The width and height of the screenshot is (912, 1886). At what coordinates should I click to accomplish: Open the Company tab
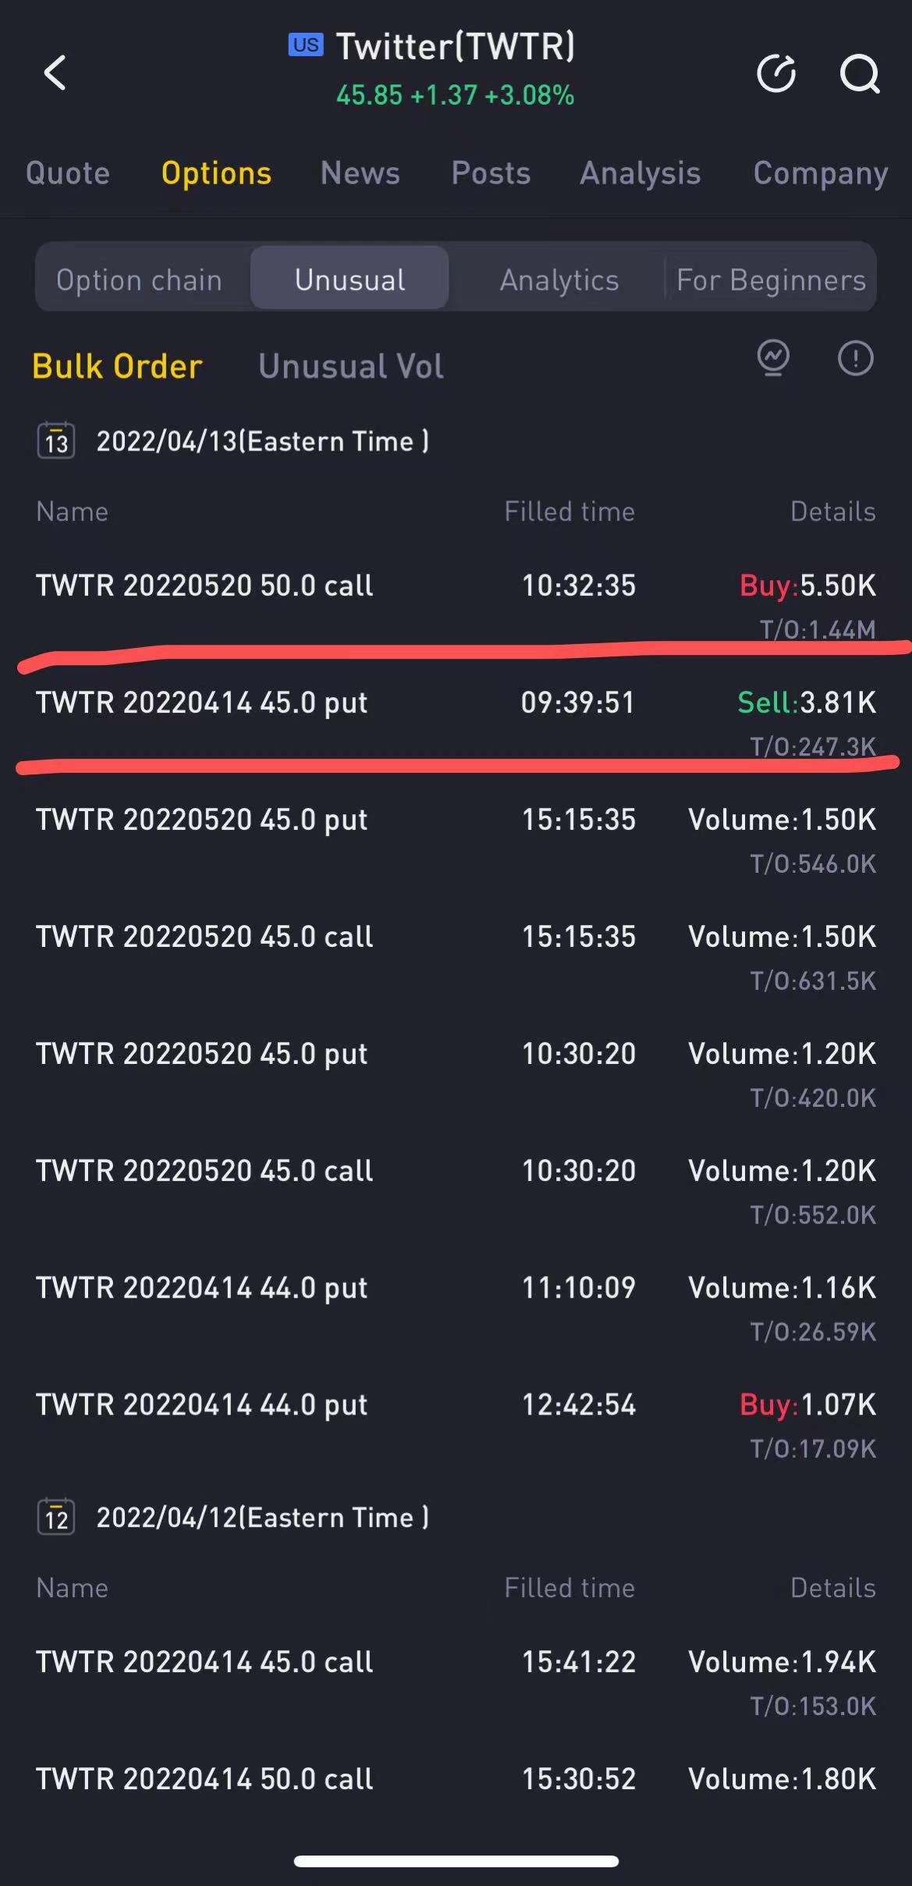click(821, 173)
